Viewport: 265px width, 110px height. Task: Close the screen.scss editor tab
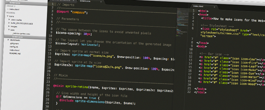coord(102,1)
